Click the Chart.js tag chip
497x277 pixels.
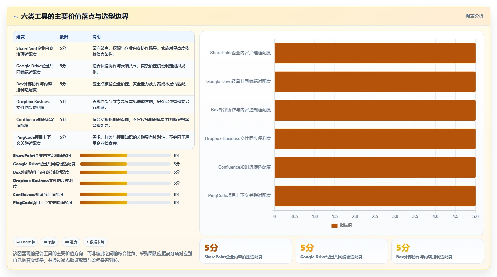pyautogui.click(x=26, y=242)
